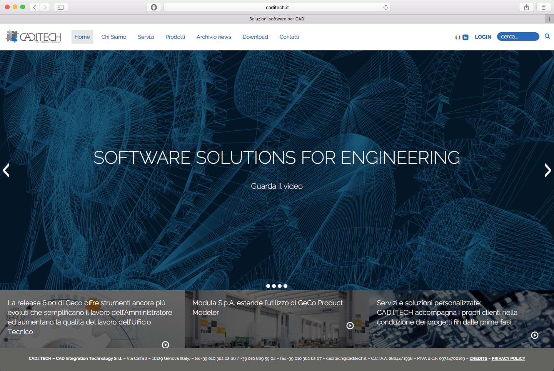Open the Contatti menu item
This screenshot has height=371, width=554.
point(289,37)
